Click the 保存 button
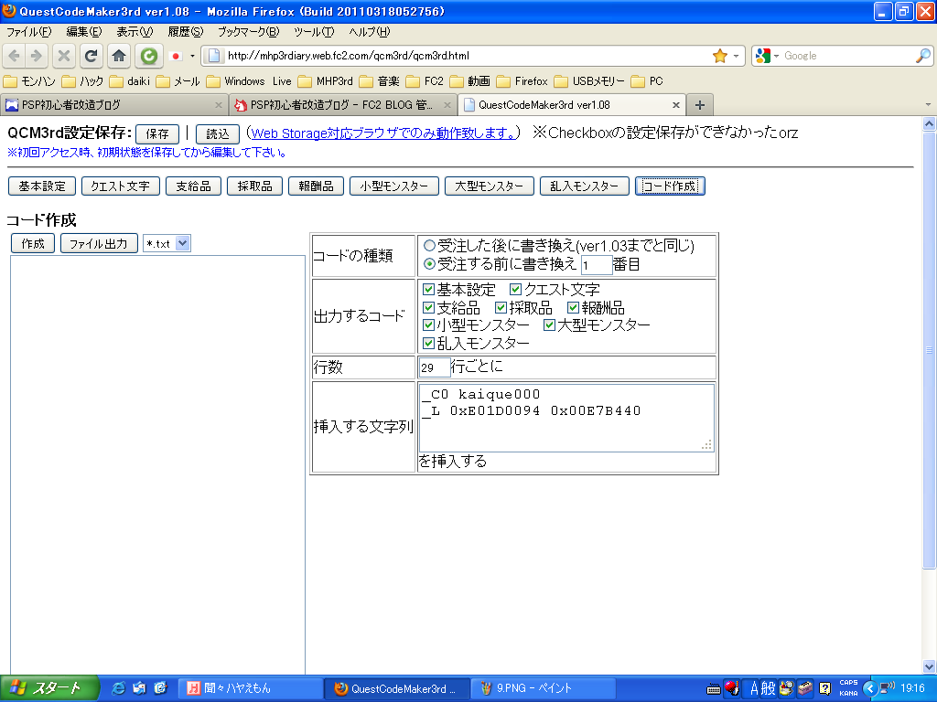 157,133
